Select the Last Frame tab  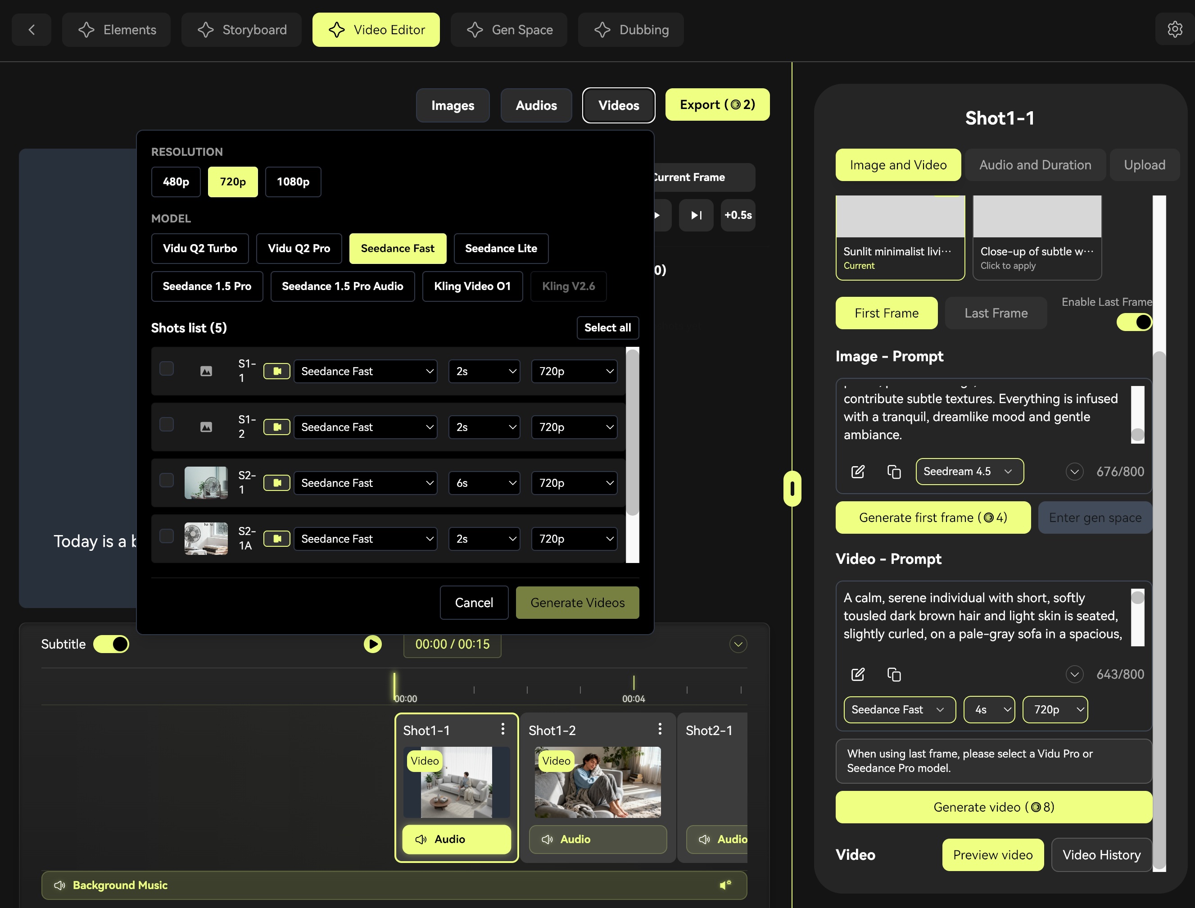coord(996,313)
